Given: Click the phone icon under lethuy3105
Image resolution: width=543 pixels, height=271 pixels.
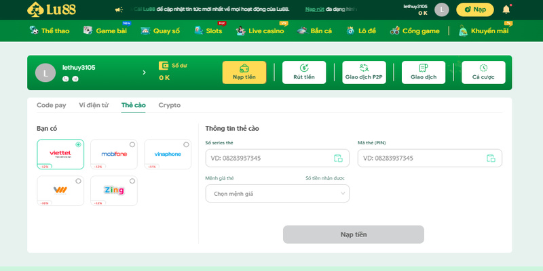Looking at the screenshot, I should click(65, 79).
